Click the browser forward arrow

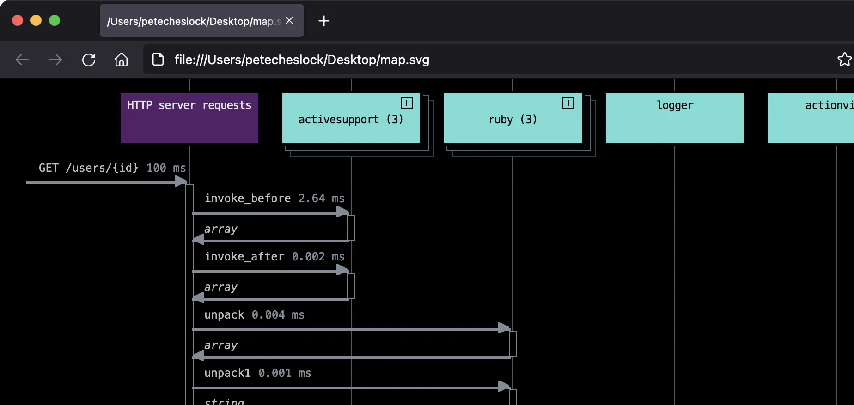tap(55, 60)
